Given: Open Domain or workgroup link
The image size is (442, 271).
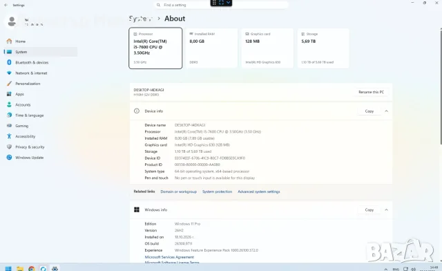Looking at the screenshot, I should click(178, 191).
